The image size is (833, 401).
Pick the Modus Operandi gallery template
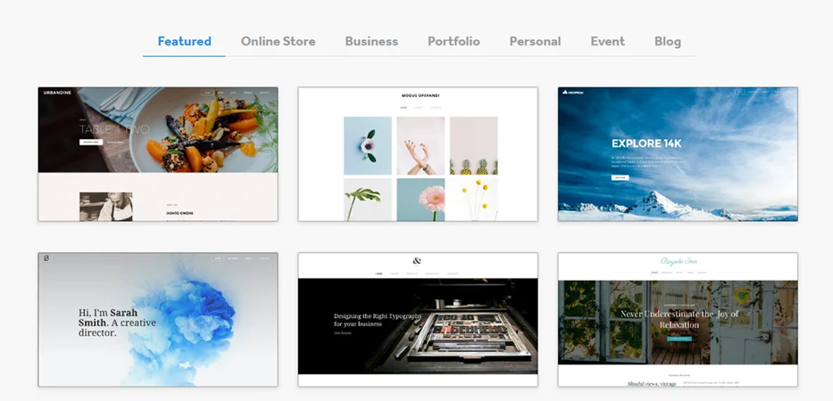(x=418, y=154)
